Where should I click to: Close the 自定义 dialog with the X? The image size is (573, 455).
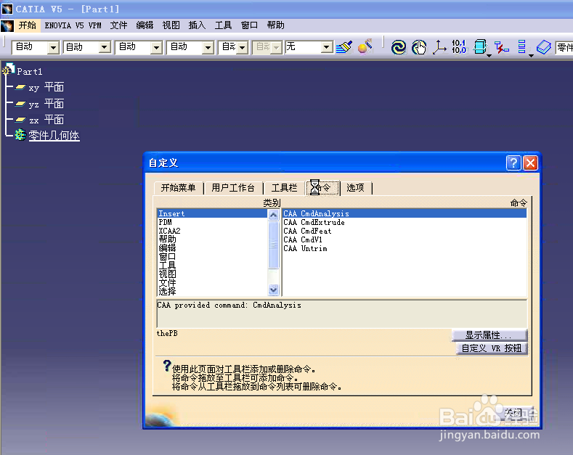point(530,163)
